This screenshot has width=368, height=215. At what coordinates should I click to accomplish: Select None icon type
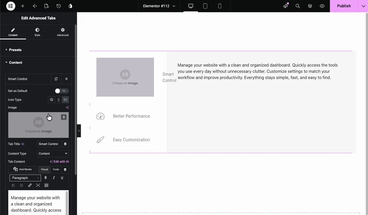coord(52,100)
